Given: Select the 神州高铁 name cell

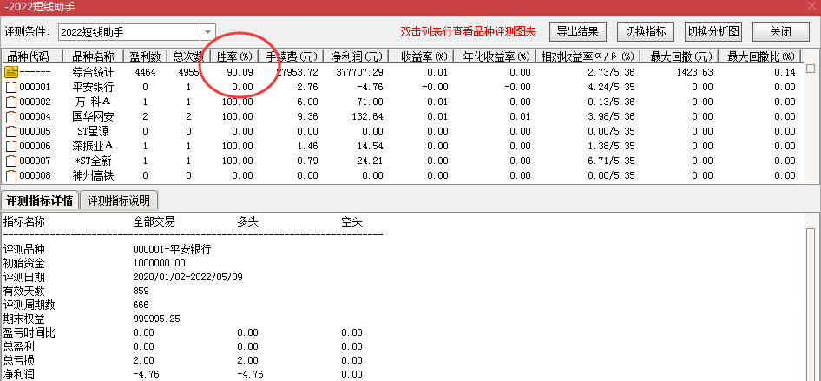Looking at the screenshot, I should 93,174.
